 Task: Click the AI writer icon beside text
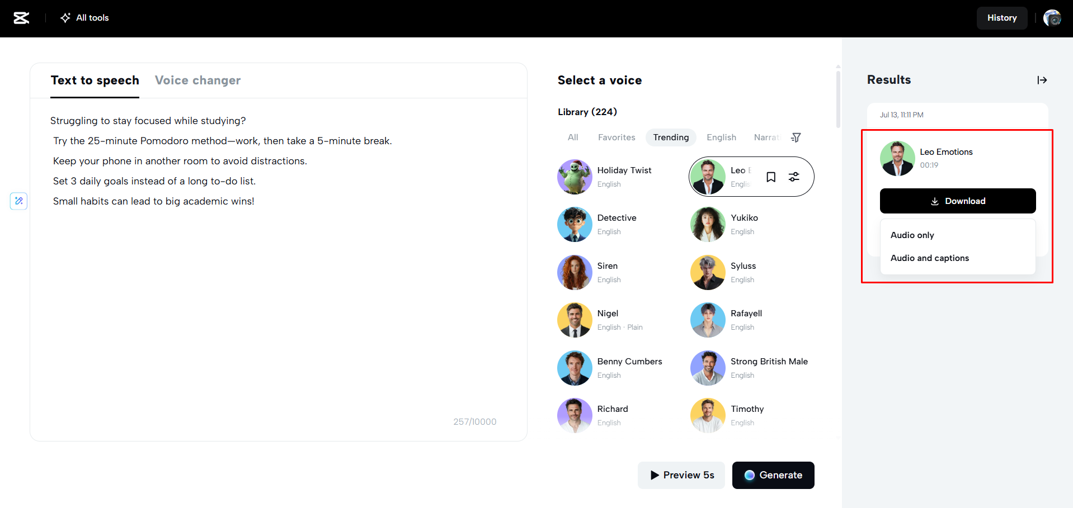tap(18, 201)
